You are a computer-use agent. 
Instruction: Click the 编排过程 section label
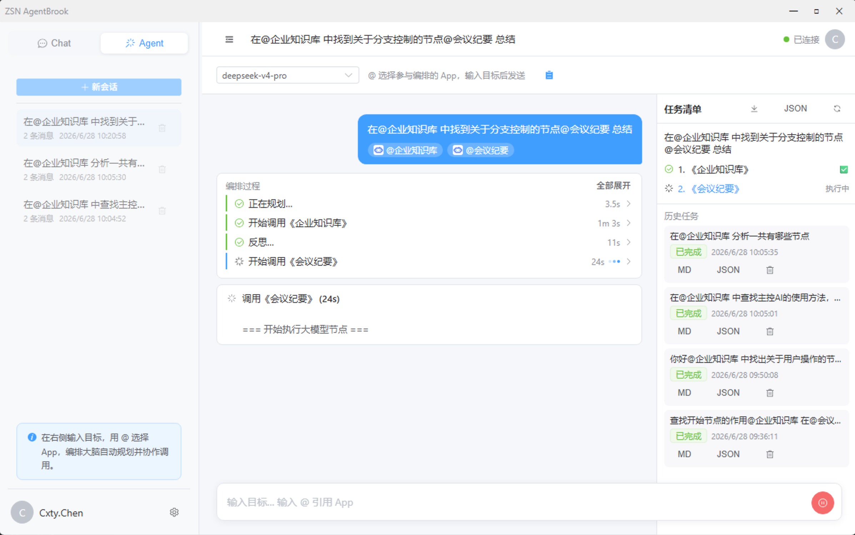tap(243, 186)
